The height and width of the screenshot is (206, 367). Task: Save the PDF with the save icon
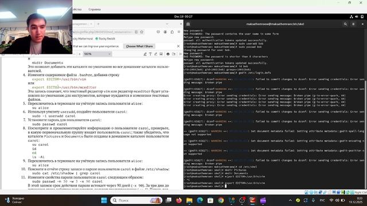click(174, 54)
